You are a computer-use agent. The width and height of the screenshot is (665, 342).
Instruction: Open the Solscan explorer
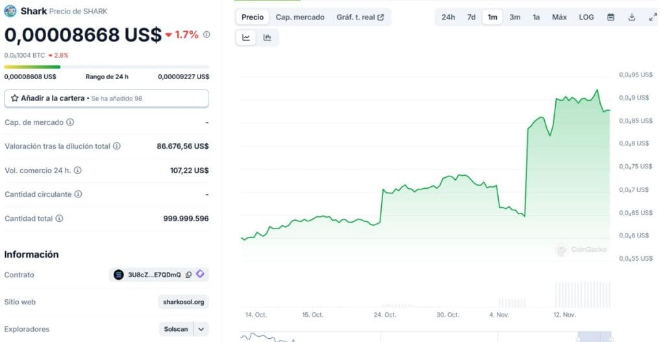point(176,329)
